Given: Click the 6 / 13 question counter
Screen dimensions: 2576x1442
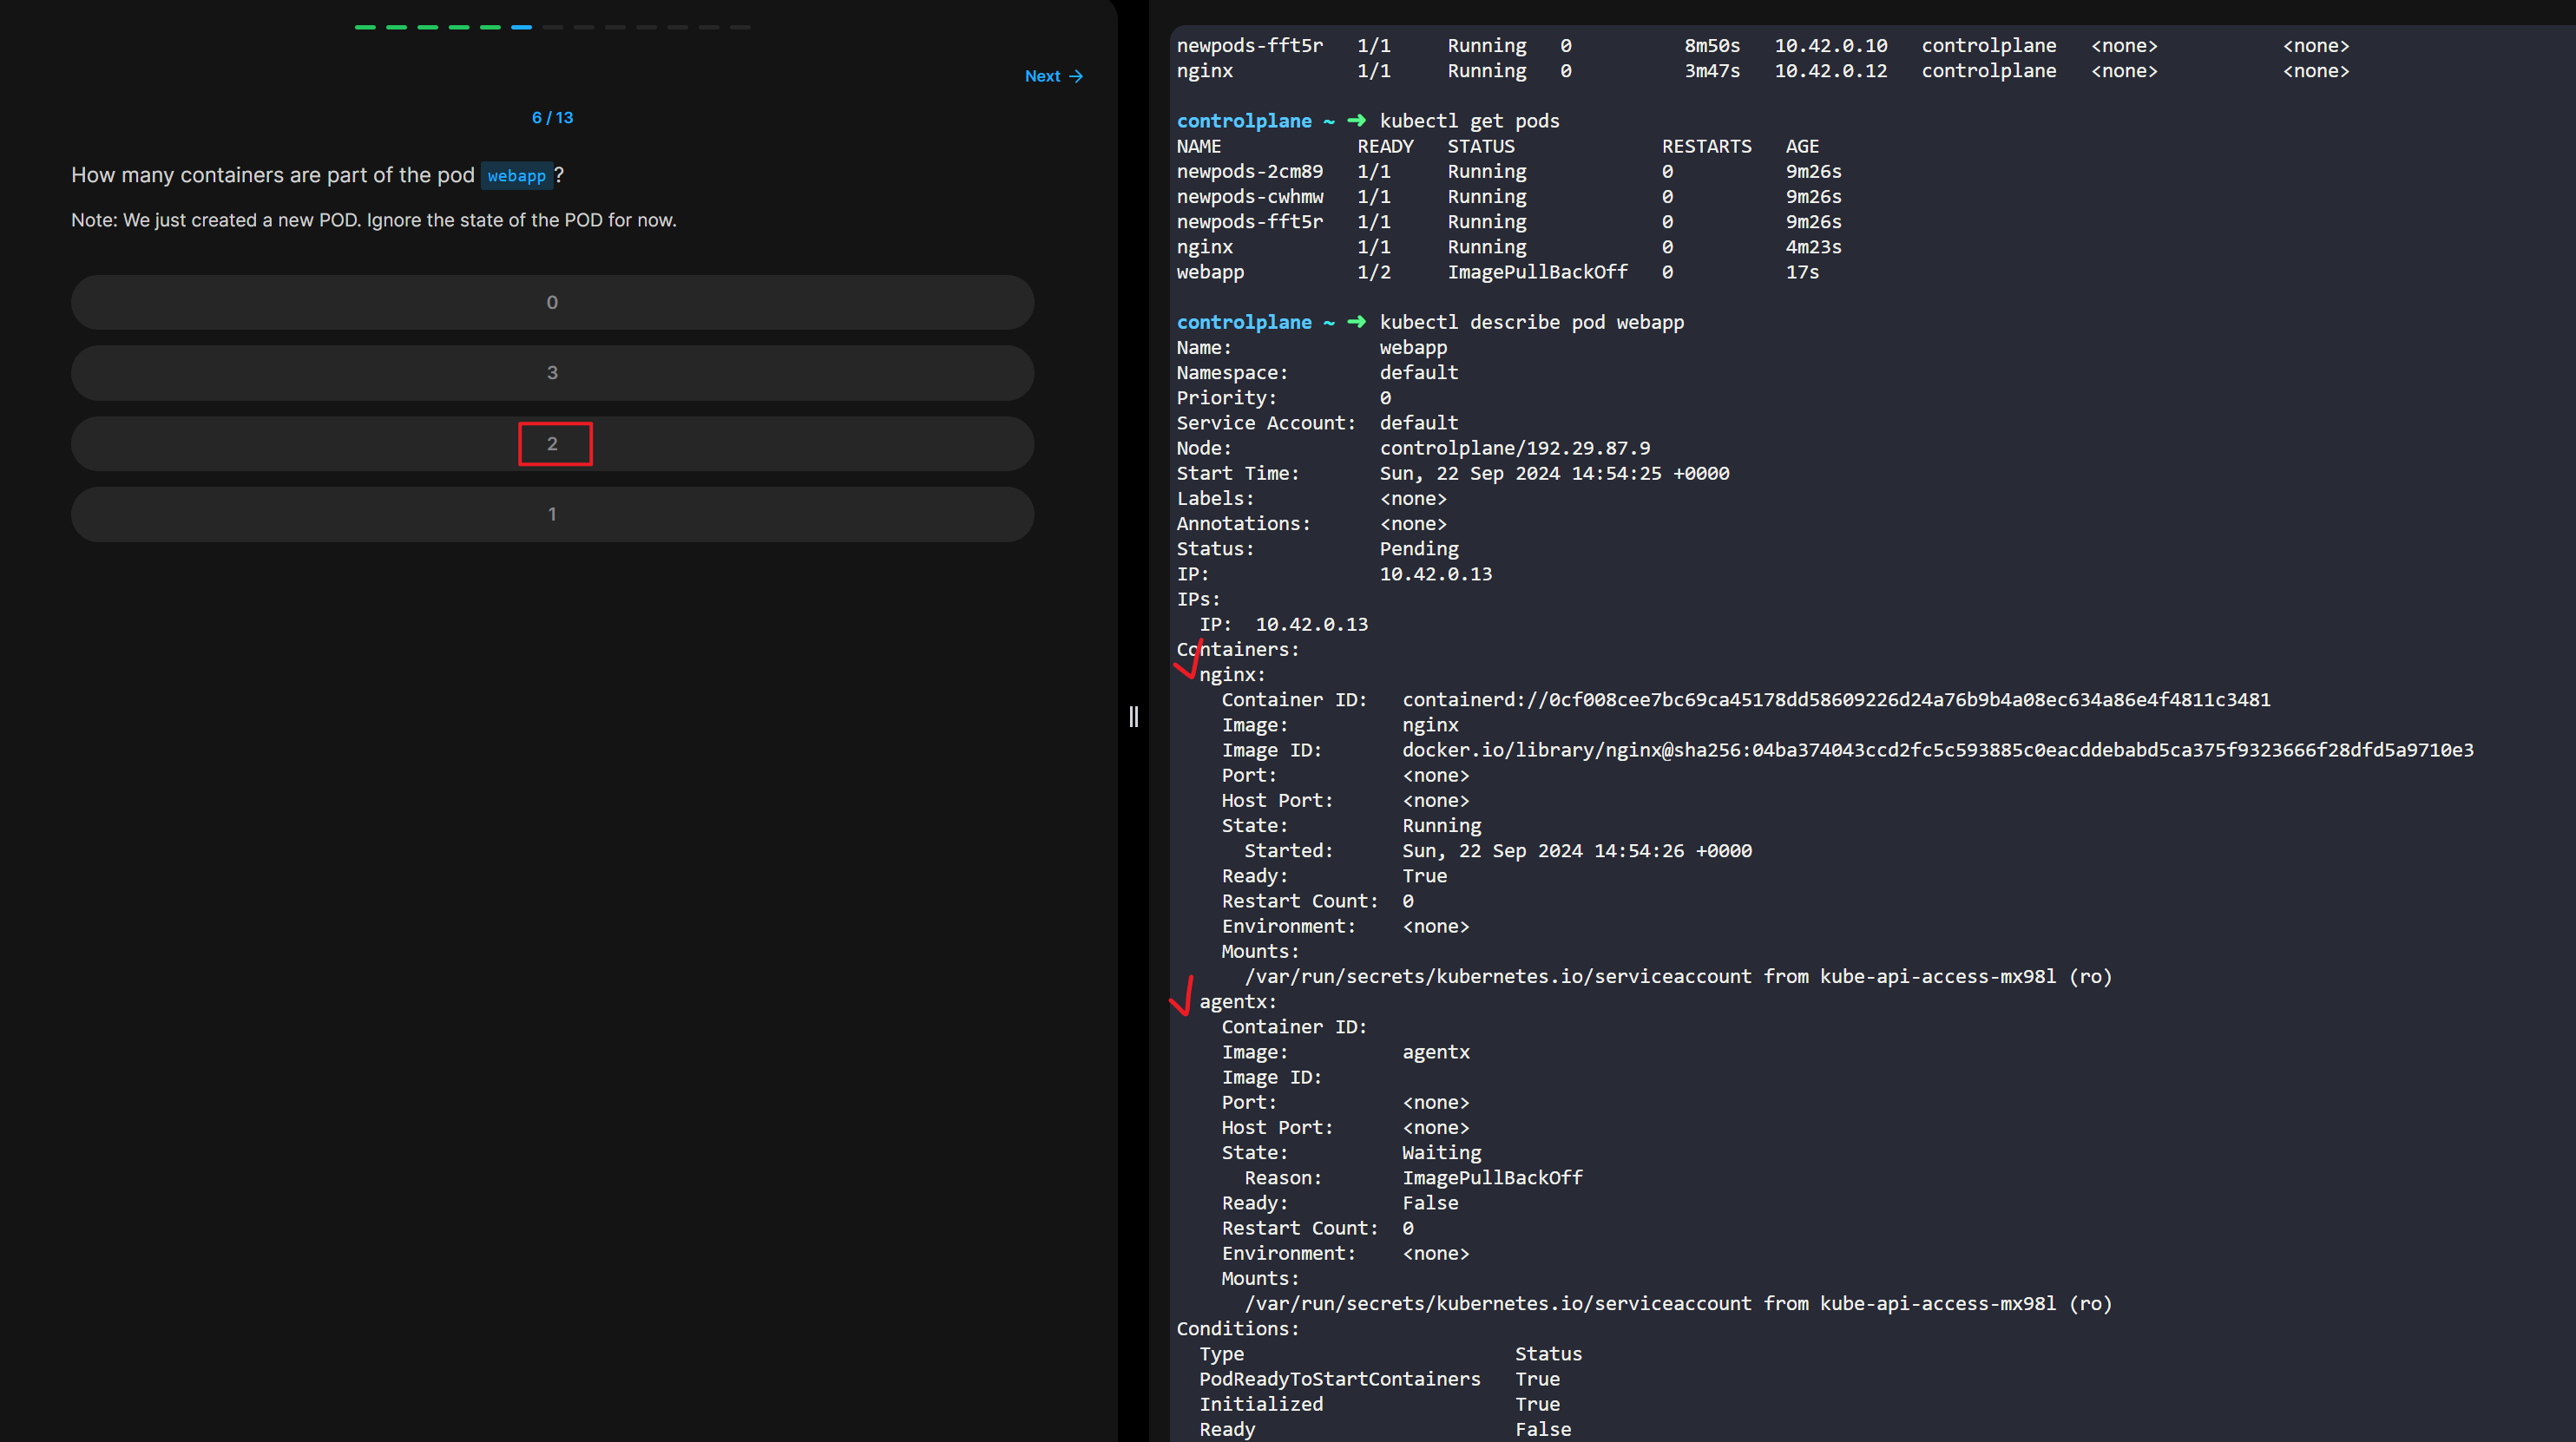Looking at the screenshot, I should click(x=552, y=118).
